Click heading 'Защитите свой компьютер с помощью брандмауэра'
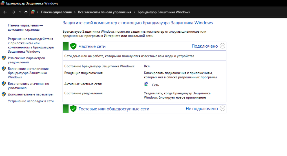 click(x=138, y=23)
